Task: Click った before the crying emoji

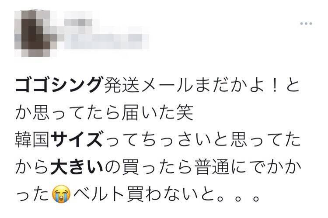Action: pyautogui.click(x=33, y=195)
